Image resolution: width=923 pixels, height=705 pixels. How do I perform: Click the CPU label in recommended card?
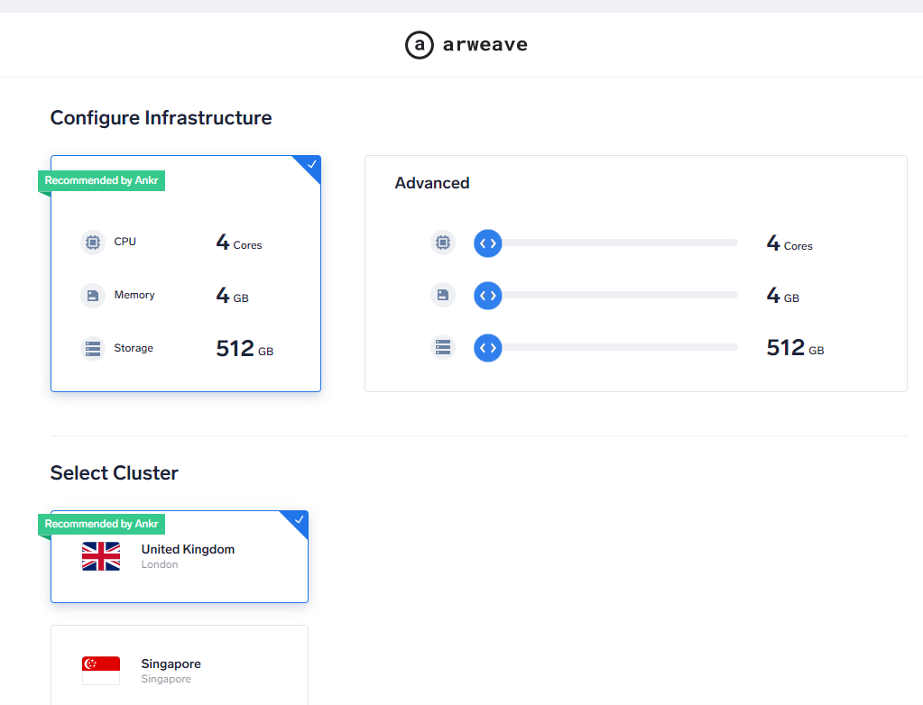coord(125,242)
